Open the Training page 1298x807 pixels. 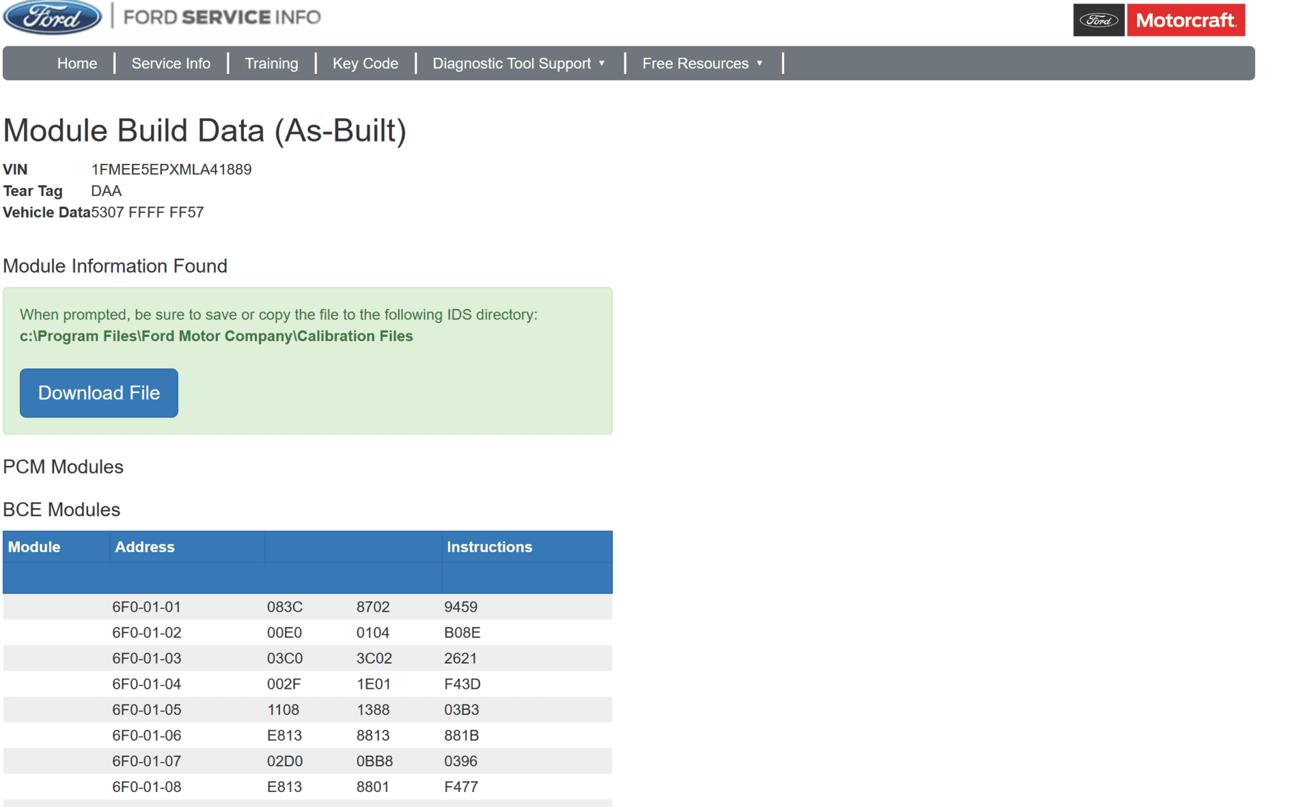271,64
